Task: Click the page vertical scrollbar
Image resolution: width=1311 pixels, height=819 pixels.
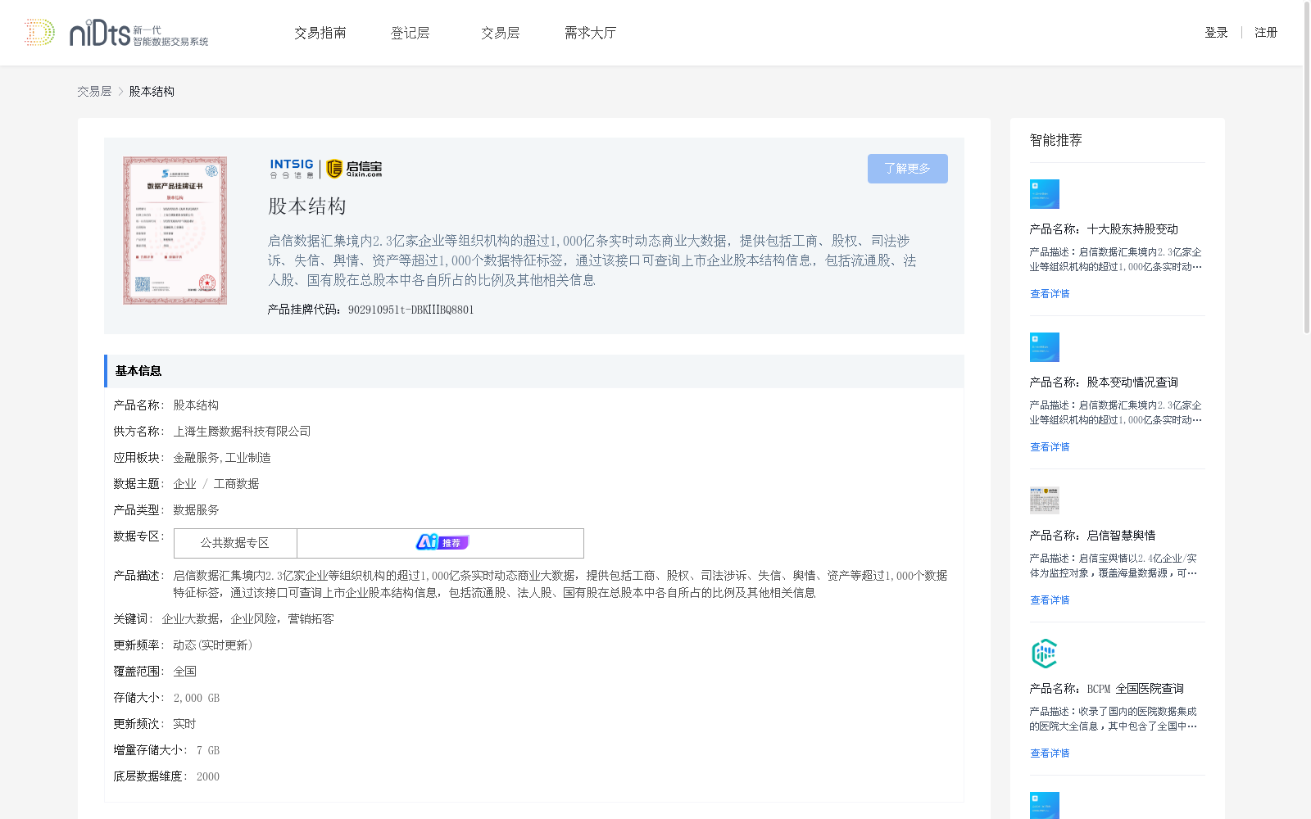Action: (x=1307, y=167)
